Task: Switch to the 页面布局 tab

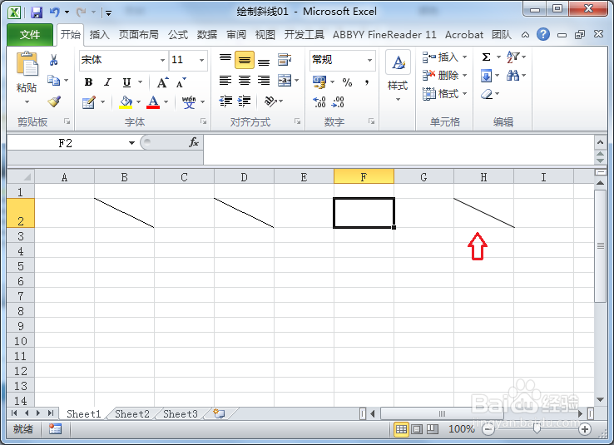Action: coord(139,35)
